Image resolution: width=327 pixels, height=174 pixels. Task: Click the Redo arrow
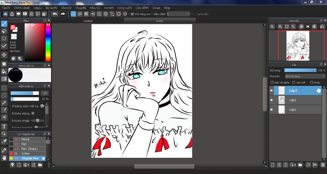(63, 14)
